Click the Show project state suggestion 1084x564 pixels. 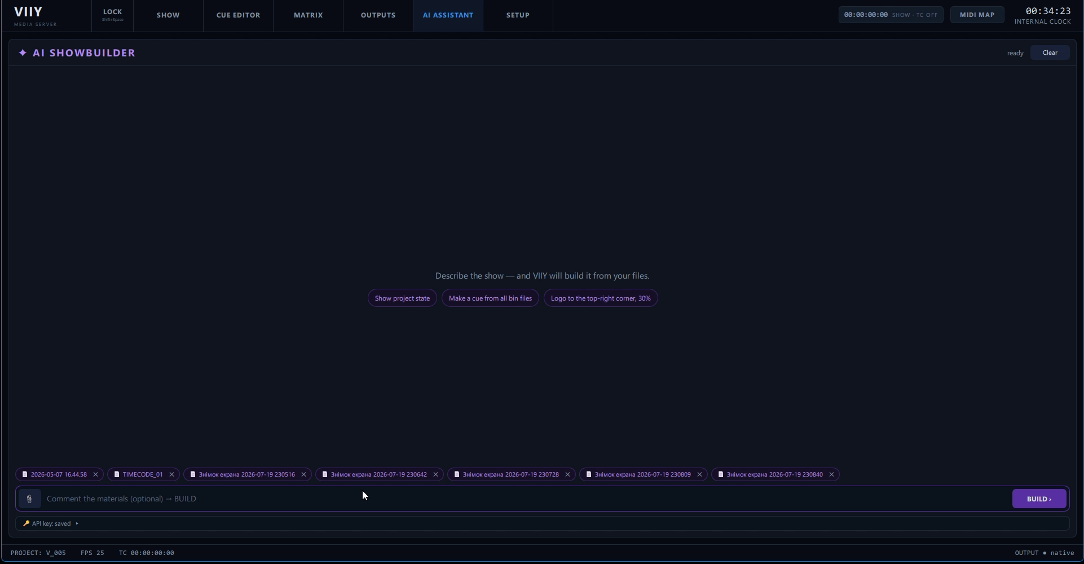pos(402,298)
